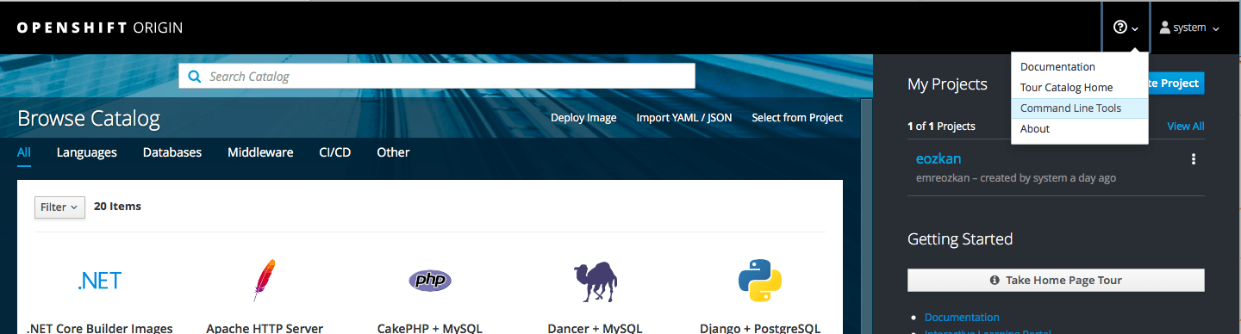1241x334 pixels.
Task: Click the eozkan project description text
Action: 1016,178
